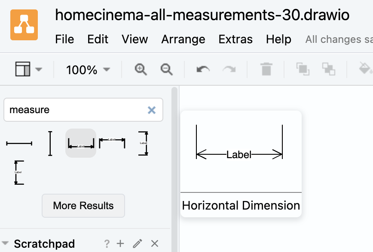The height and width of the screenshot is (252, 373).
Task: Click the delete trash icon
Action: [x=266, y=69]
